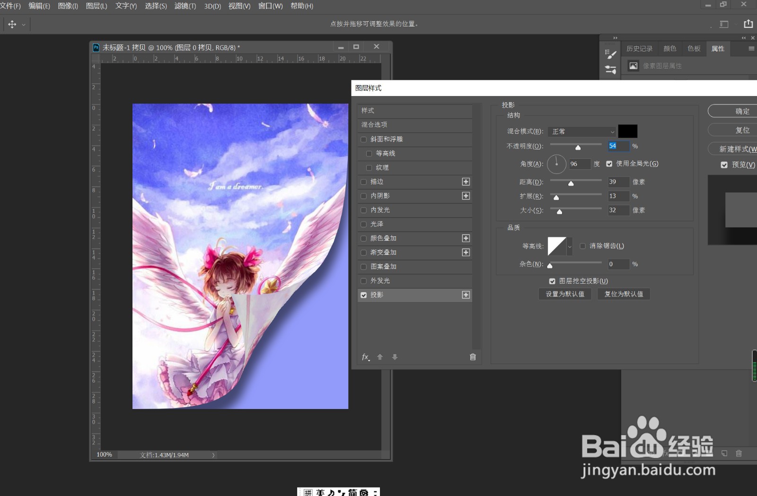The width and height of the screenshot is (757, 496).
Task: Switch to the 色板 Swatches tab
Action: [694, 49]
